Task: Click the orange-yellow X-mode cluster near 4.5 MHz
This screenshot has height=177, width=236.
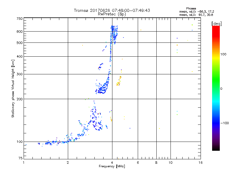Action: pyautogui.click(x=119, y=81)
